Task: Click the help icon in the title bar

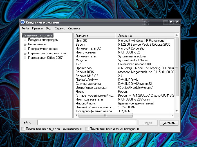Action: (x=23, y=22)
